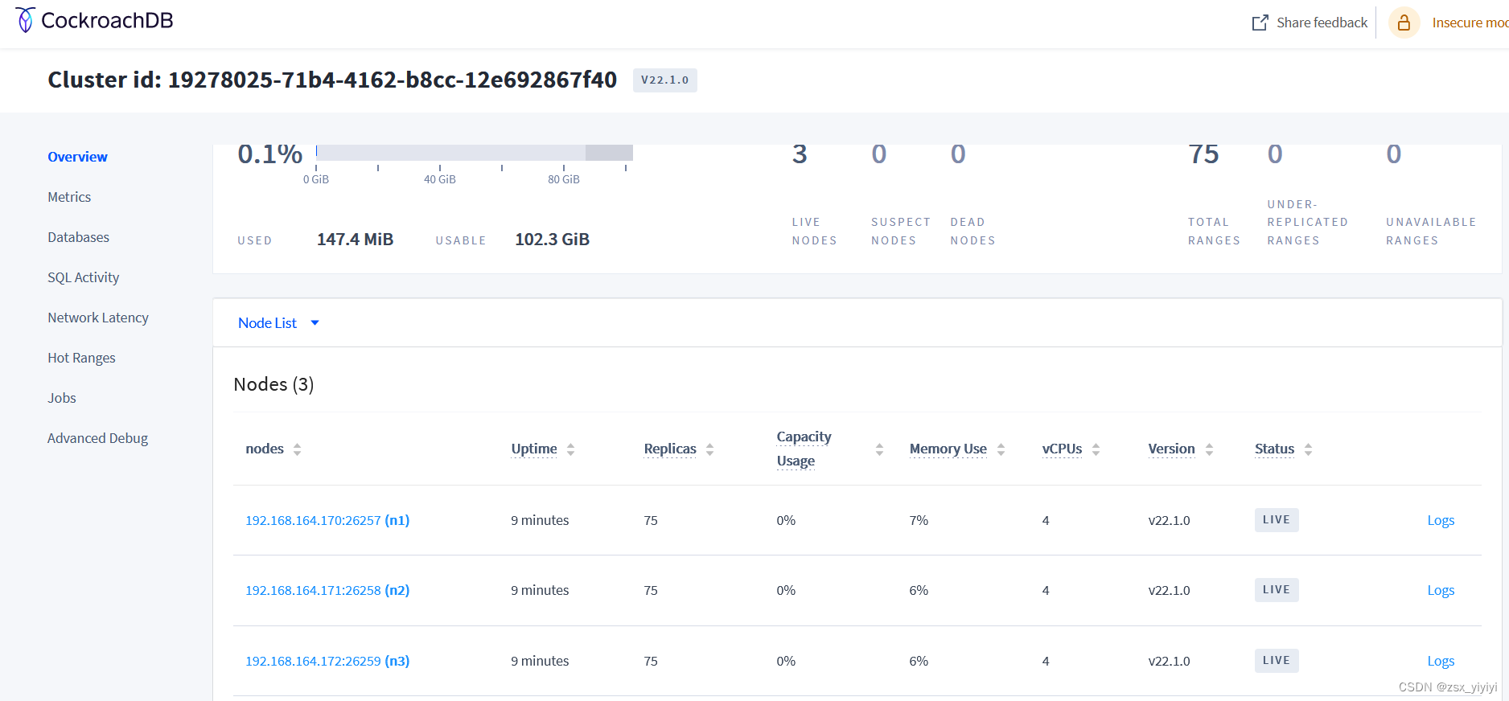1509x701 pixels.
Task: Click the Uptime column header
Action: point(534,449)
